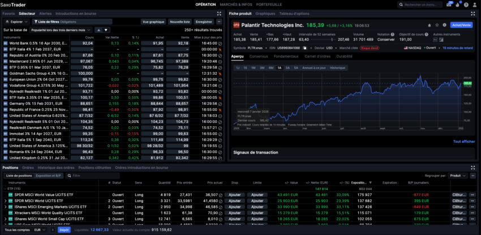
Task: Maximize the Fiche produit panel
Action: tap(473, 14)
